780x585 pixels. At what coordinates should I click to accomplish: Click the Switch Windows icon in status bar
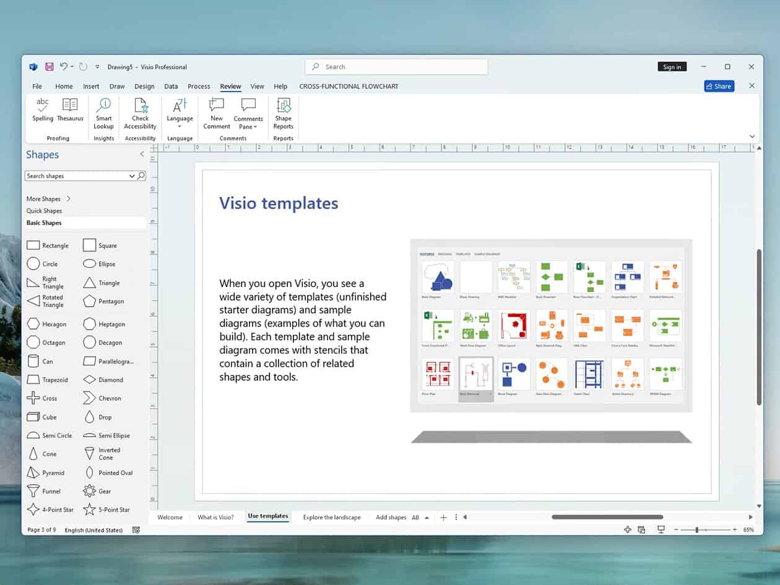point(641,530)
